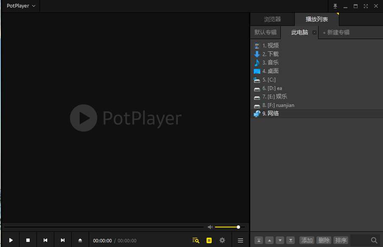This screenshot has width=383, height=247.
Task: Adjust the yellow volume slider
Action: (x=229, y=227)
